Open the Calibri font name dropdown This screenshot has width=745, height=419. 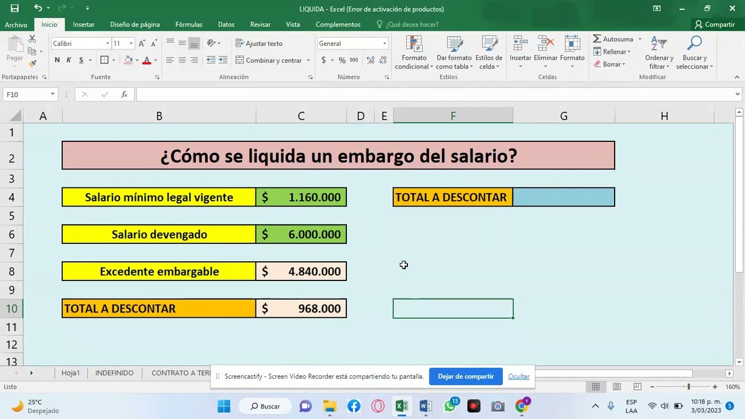coord(107,44)
